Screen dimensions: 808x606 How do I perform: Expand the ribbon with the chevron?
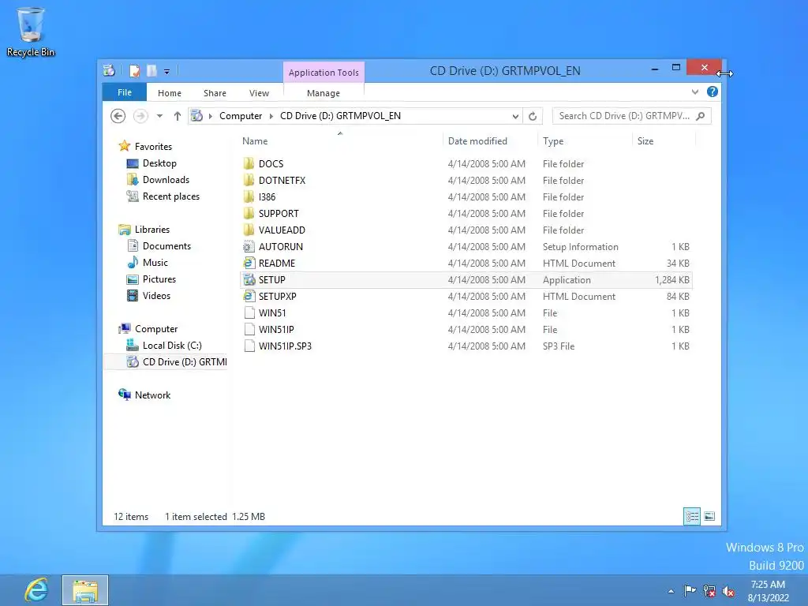(x=695, y=92)
